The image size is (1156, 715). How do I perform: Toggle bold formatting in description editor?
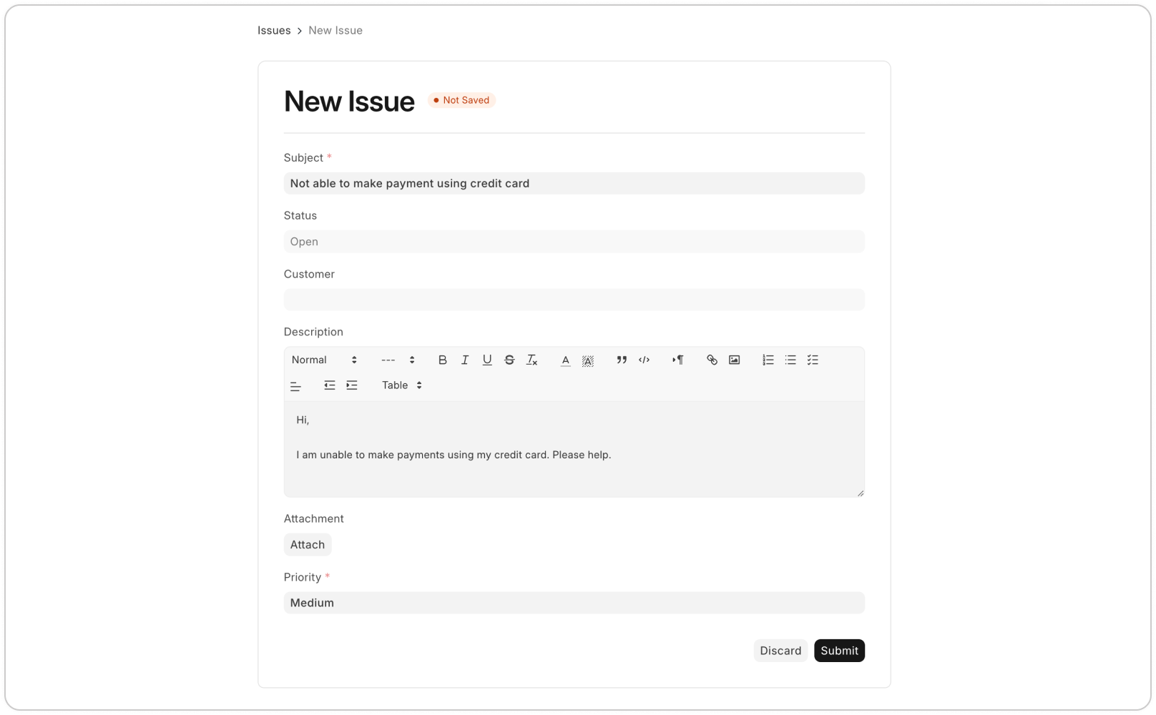click(x=442, y=360)
